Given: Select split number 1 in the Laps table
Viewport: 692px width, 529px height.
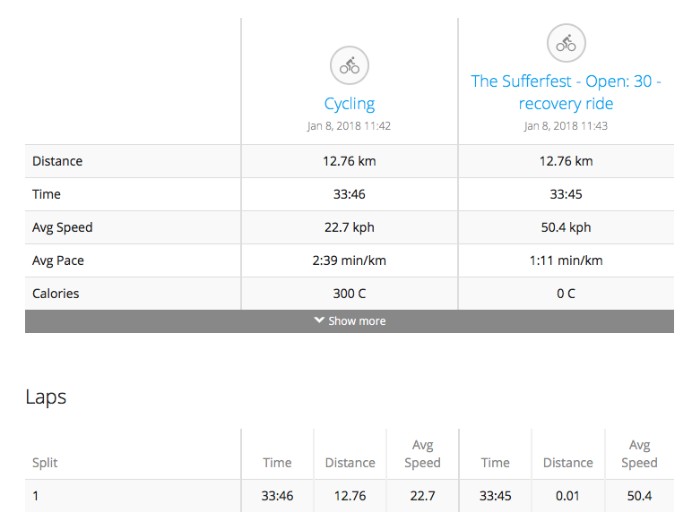Looking at the screenshot, I should point(36,495).
